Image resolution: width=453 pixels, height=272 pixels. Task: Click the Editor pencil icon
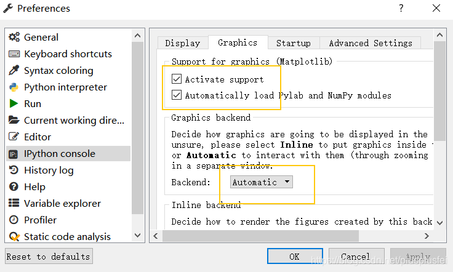14,137
